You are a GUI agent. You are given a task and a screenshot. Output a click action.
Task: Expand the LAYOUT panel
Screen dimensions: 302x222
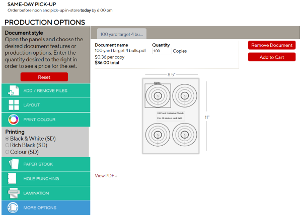coord(46,105)
